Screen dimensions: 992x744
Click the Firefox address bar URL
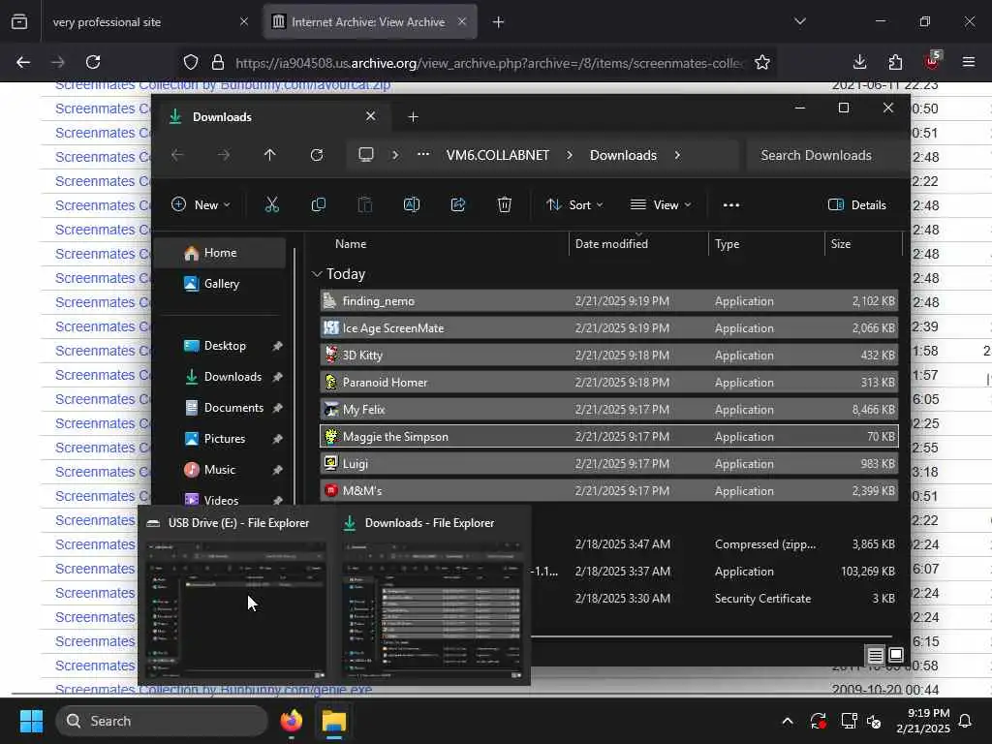click(489, 63)
